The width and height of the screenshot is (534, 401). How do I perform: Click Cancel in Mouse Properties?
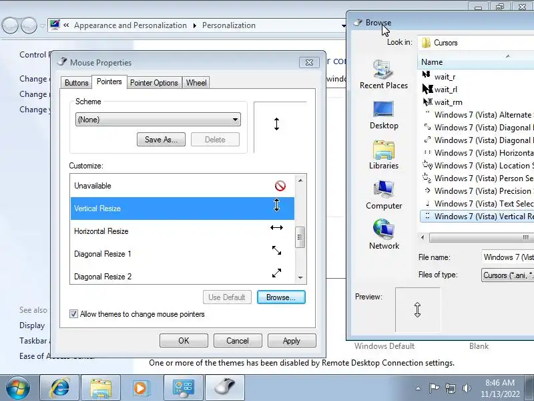(238, 341)
